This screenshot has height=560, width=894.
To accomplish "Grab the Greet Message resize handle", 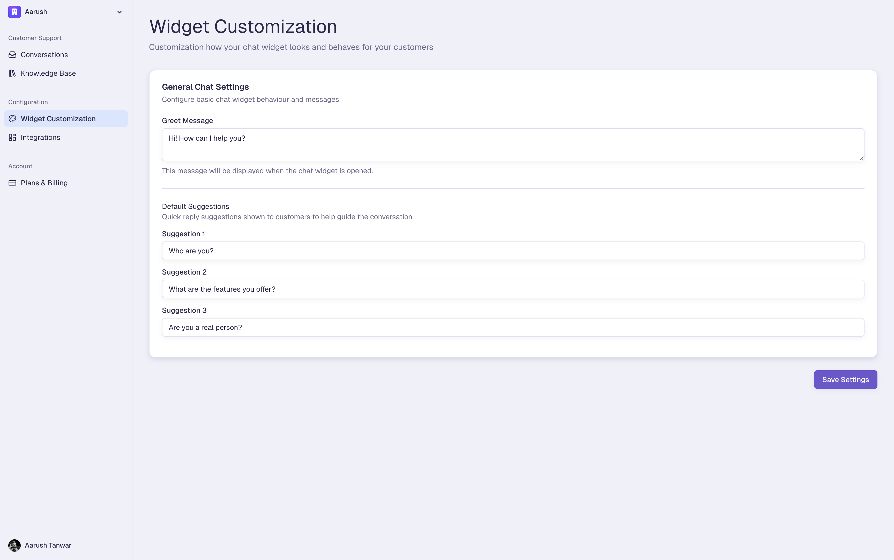I will pyautogui.click(x=861, y=158).
